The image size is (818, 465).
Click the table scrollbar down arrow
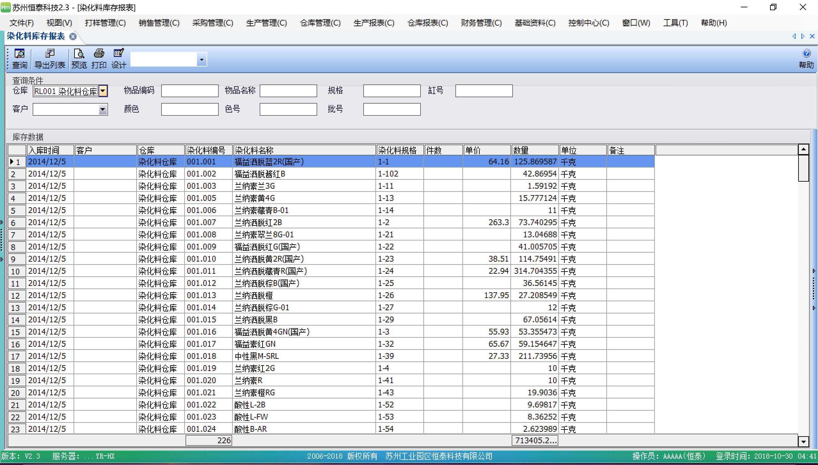(x=803, y=442)
